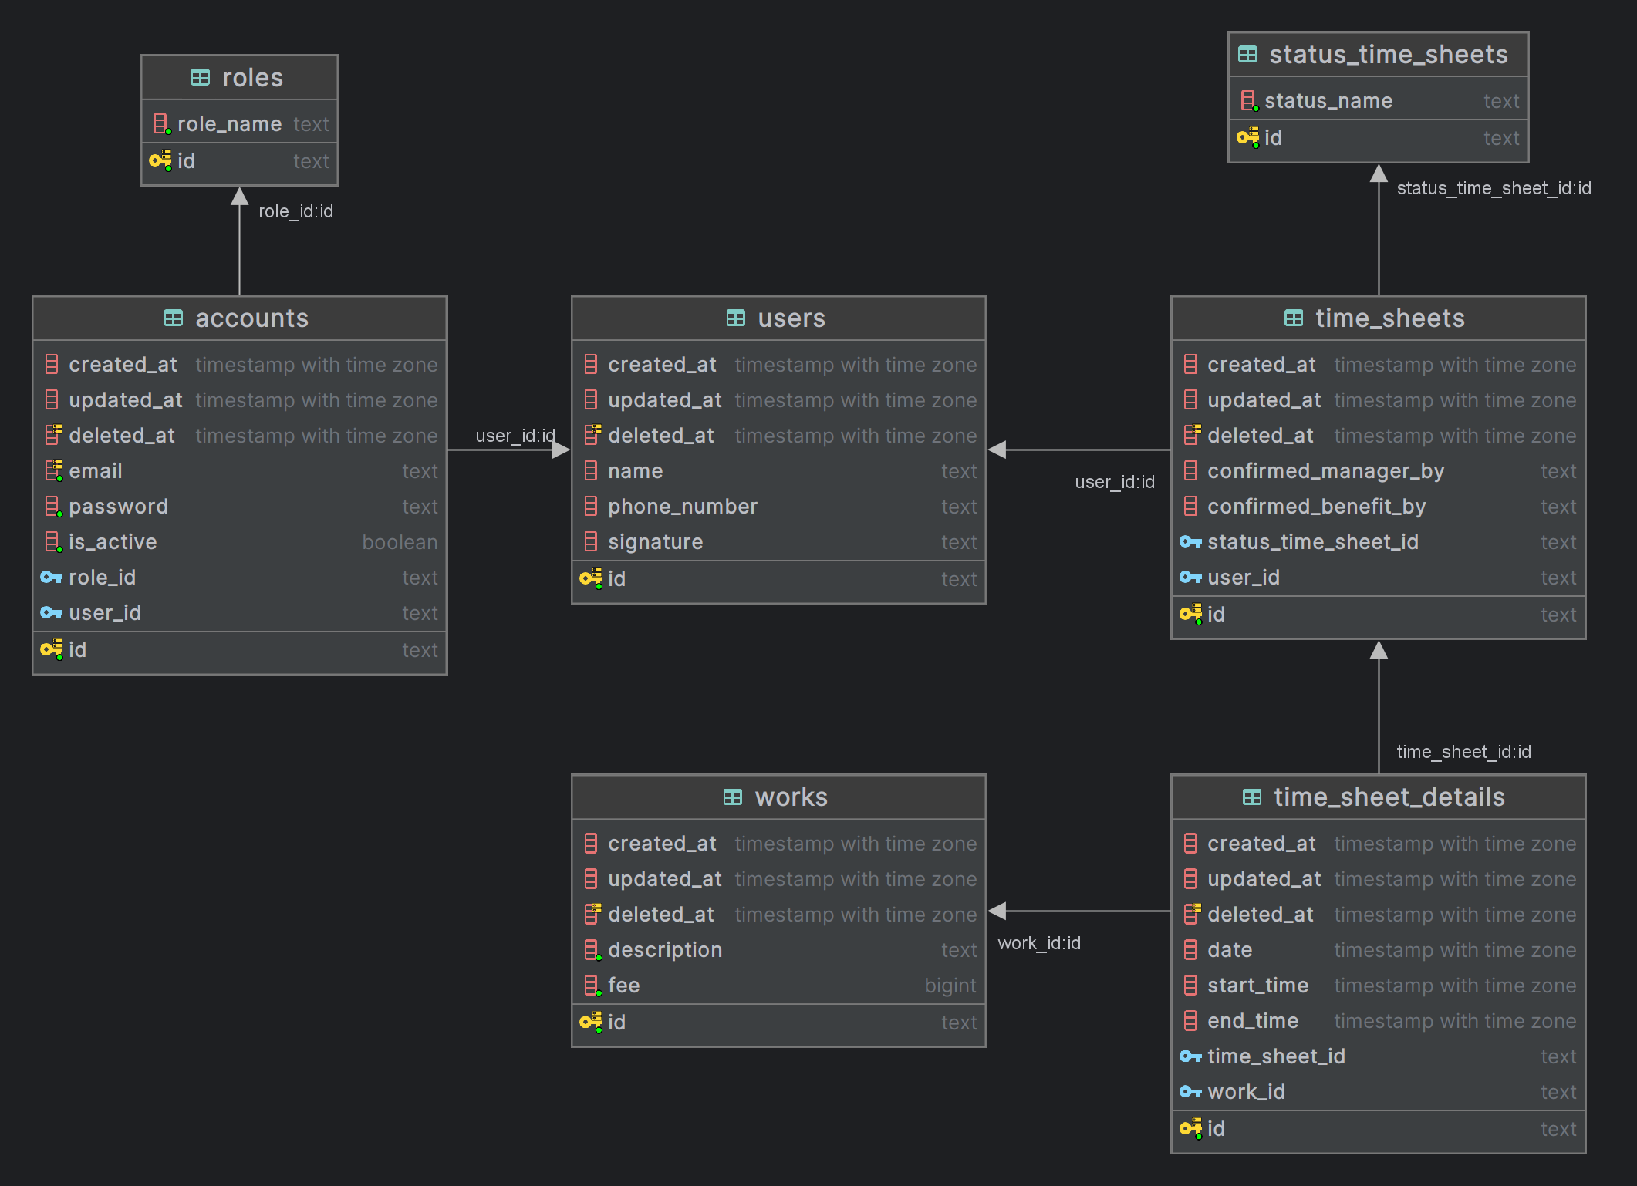The image size is (1637, 1186).
Task: Click the roles table icon
Action: coord(200,78)
